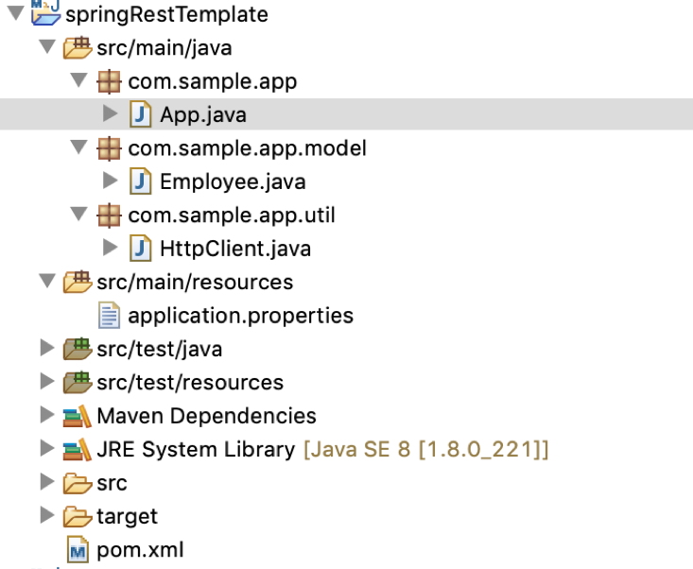Click the JRE System Library icon

[x=77, y=450]
